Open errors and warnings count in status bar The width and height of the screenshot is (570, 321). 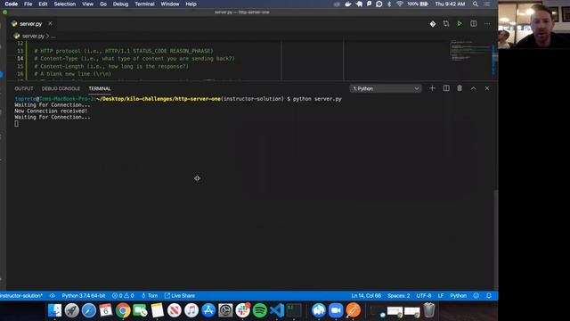point(123,295)
